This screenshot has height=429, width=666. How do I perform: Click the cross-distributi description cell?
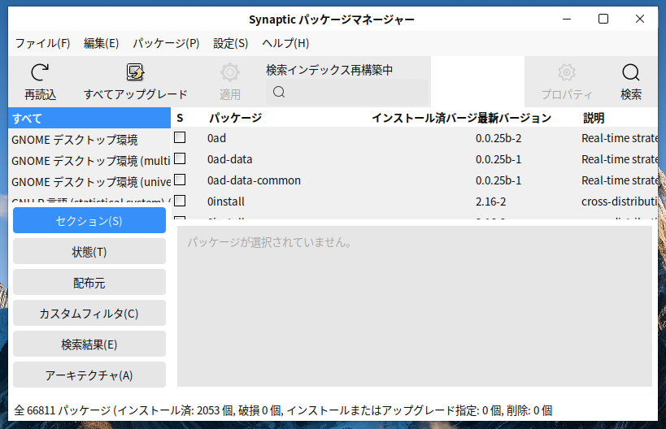[620, 201]
